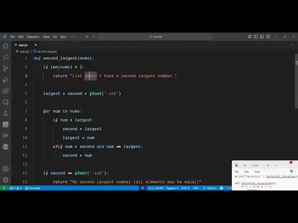Close the app.py tab

(x=35, y=45)
